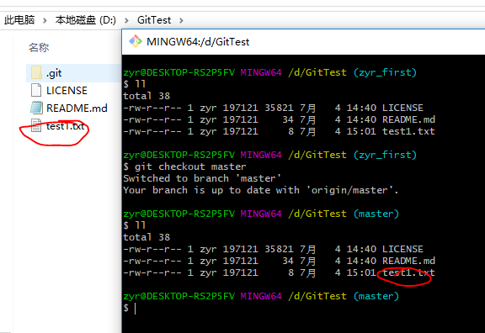Click README.md in the first ll listing
485x333 pixels.
point(408,119)
